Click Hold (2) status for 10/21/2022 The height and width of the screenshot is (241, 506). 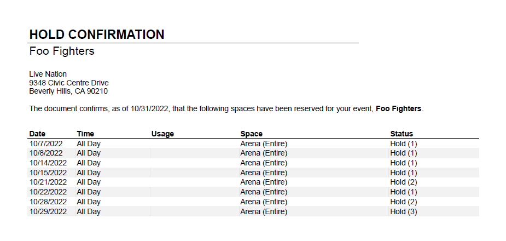[x=404, y=182]
